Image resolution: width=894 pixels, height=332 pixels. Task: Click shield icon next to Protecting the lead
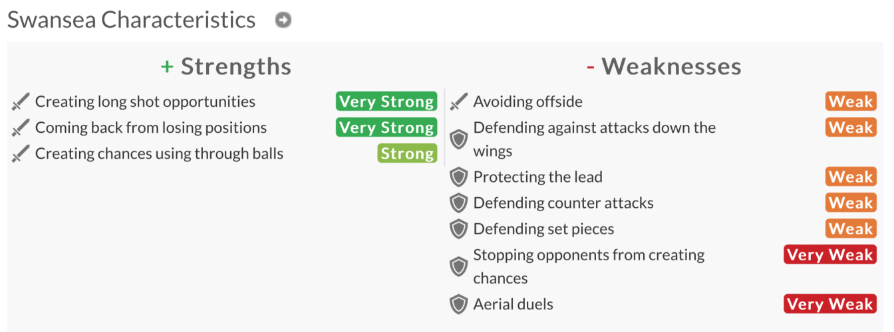coord(459,177)
